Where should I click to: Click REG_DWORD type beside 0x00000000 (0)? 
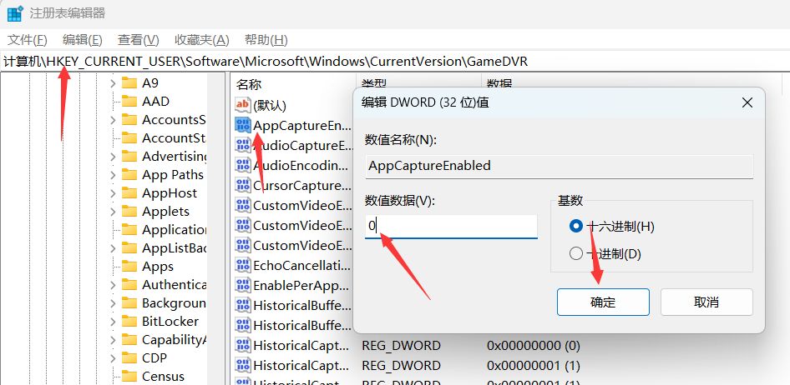[401, 346]
